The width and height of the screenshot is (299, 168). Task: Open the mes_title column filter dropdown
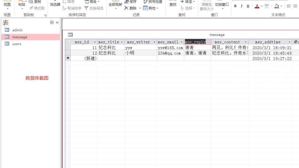(122, 42)
